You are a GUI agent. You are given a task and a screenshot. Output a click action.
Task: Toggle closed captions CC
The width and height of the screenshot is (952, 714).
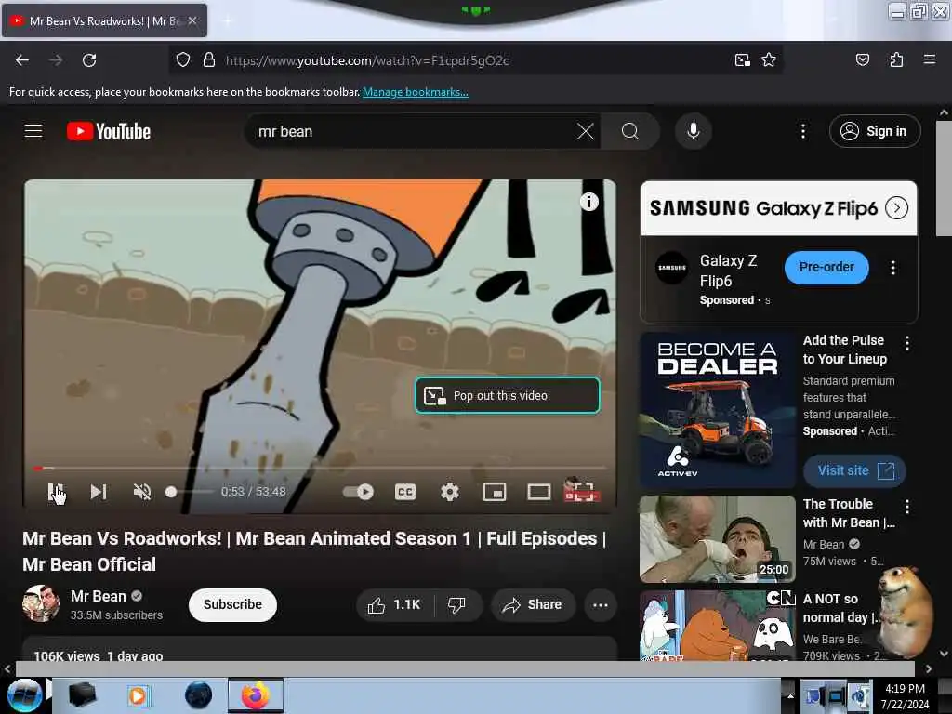click(x=405, y=492)
